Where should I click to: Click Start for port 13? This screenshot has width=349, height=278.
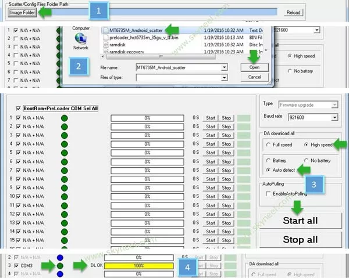(211, 223)
